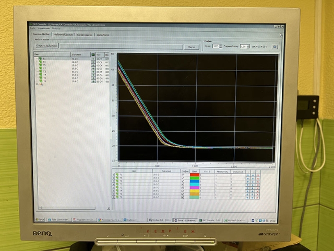The height and width of the screenshot is (251, 334).
Task: Click the time interval spinner arrows
Action: tap(248, 46)
